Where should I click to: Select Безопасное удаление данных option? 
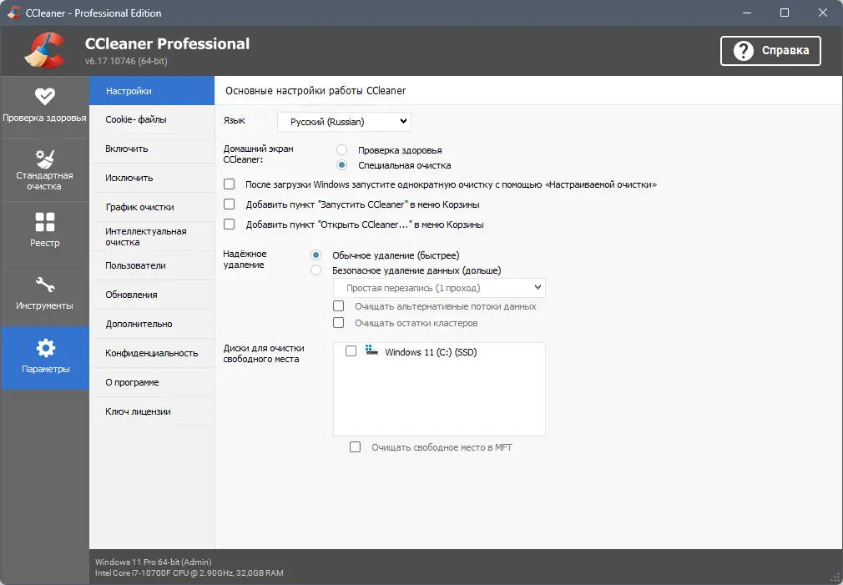(x=315, y=270)
